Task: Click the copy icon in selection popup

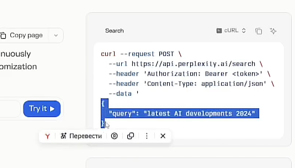Action: (130, 136)
